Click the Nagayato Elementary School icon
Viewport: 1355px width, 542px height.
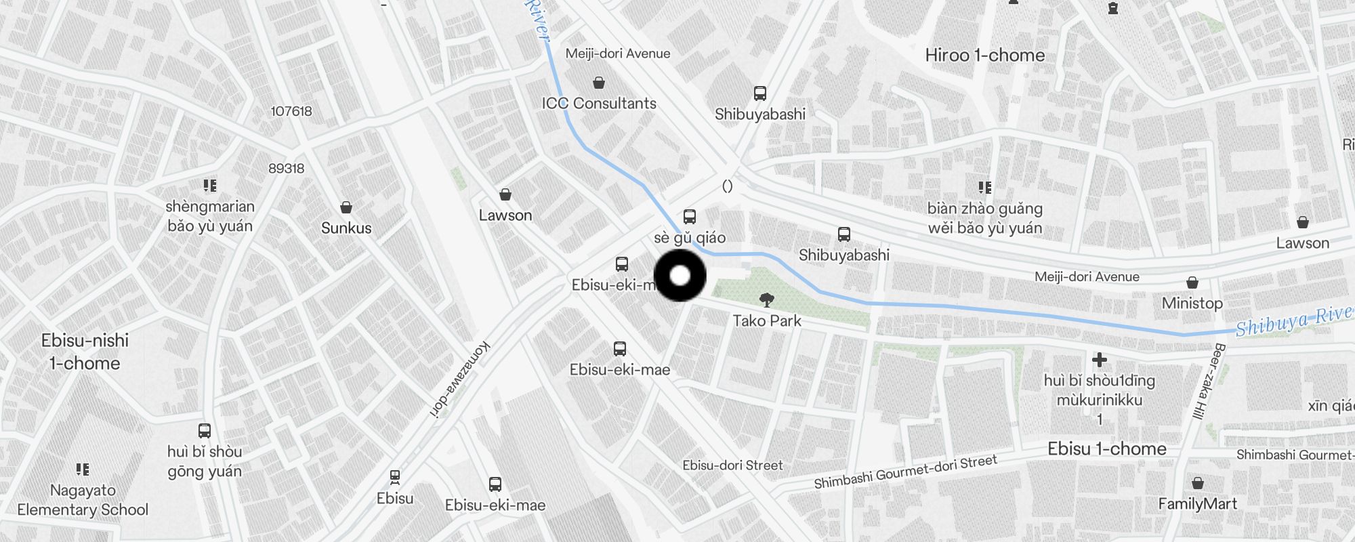[83, 469]
